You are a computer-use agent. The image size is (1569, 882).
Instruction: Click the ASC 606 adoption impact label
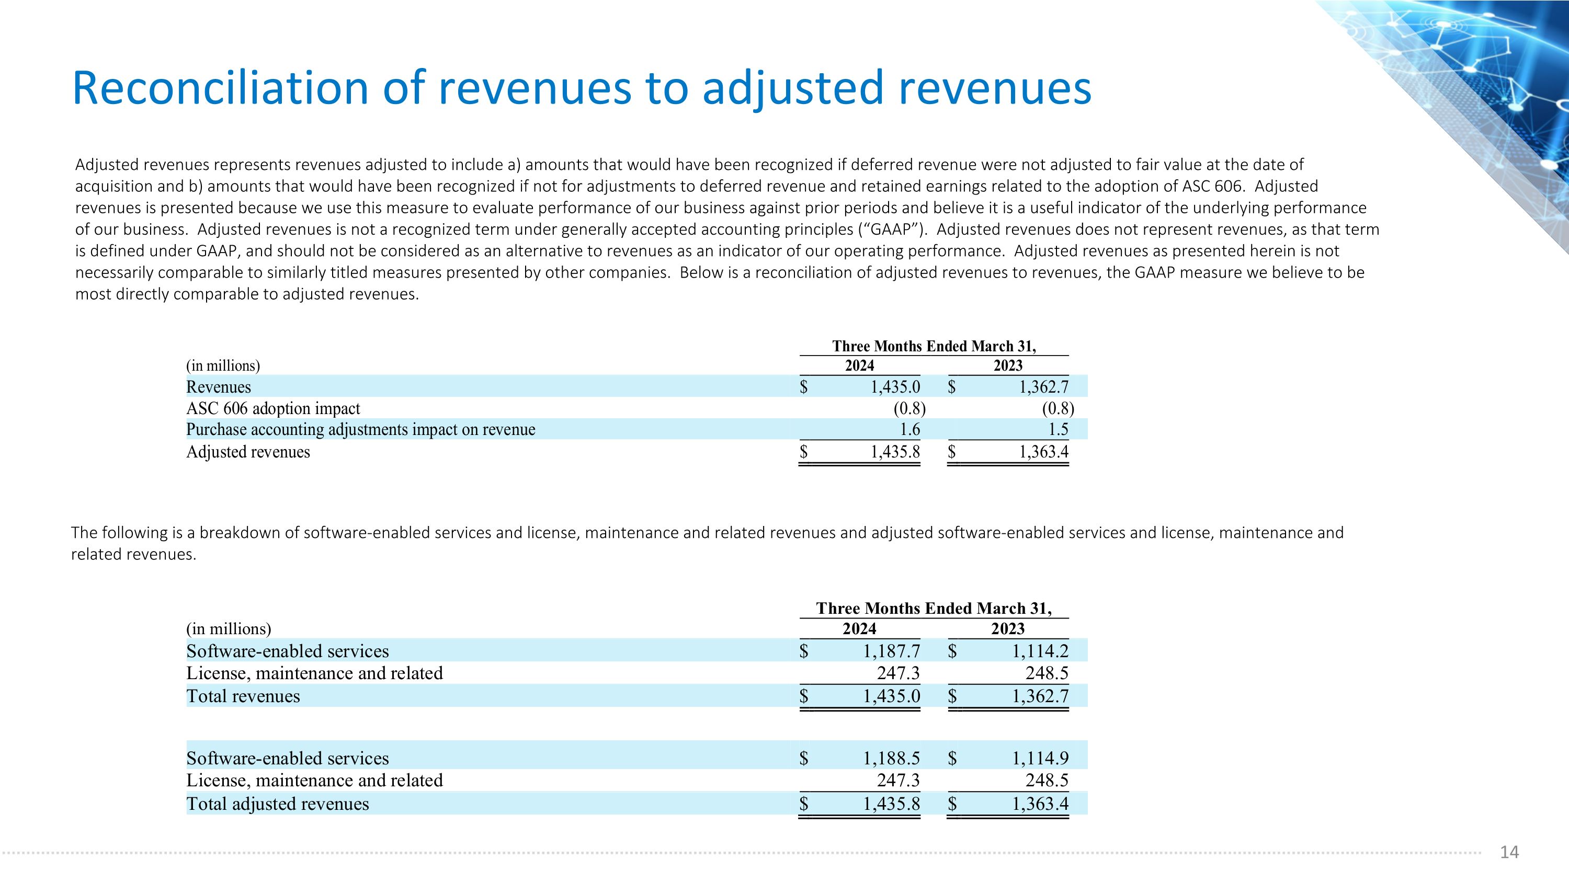273,408
